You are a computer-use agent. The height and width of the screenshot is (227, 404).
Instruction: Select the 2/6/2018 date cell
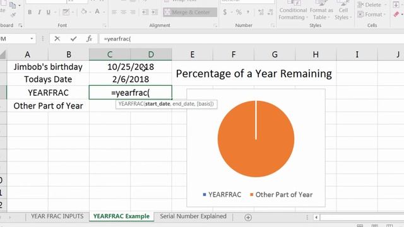click(x=131, y=79)
